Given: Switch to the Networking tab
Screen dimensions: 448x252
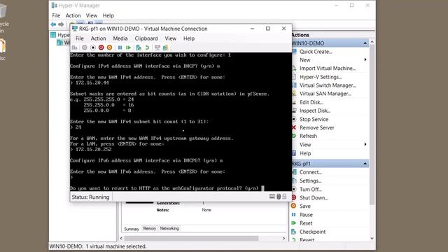Looking at the screenshot, I should point(169,228).
